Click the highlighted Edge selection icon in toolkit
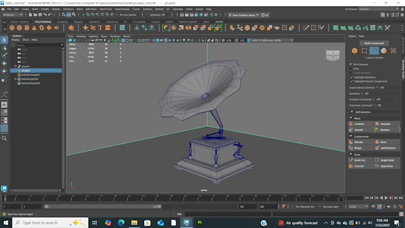Screen dimensions: 405x228 coord(374,51)
